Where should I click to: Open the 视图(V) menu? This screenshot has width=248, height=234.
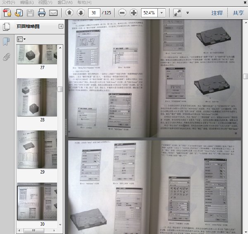(45, 2)
